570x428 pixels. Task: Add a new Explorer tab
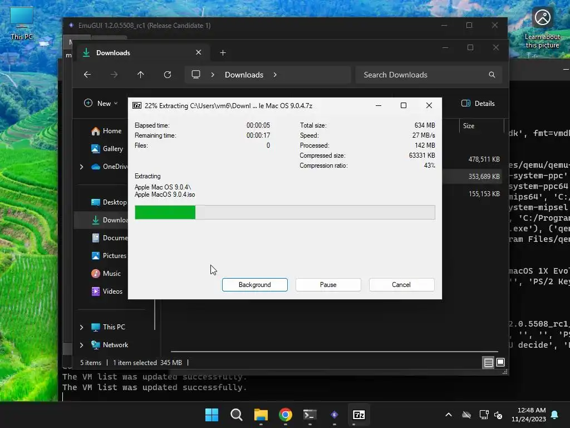tap(223, 53)
